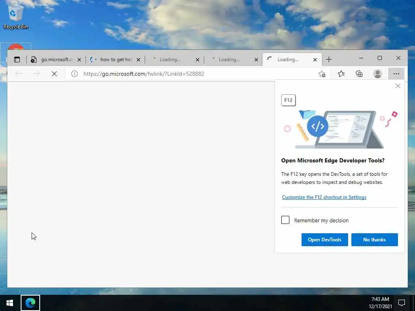415x311 pixels.
Task: Open the Windows Start menu
Action: (10, 303)
